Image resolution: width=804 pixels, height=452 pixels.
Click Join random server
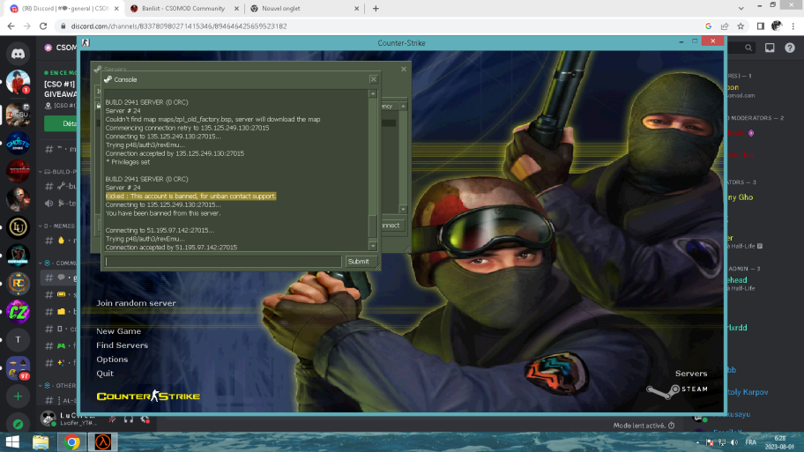click(x=136, y=303)
